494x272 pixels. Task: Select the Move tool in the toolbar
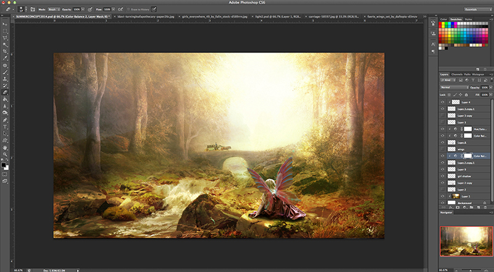tap(5, 23)
